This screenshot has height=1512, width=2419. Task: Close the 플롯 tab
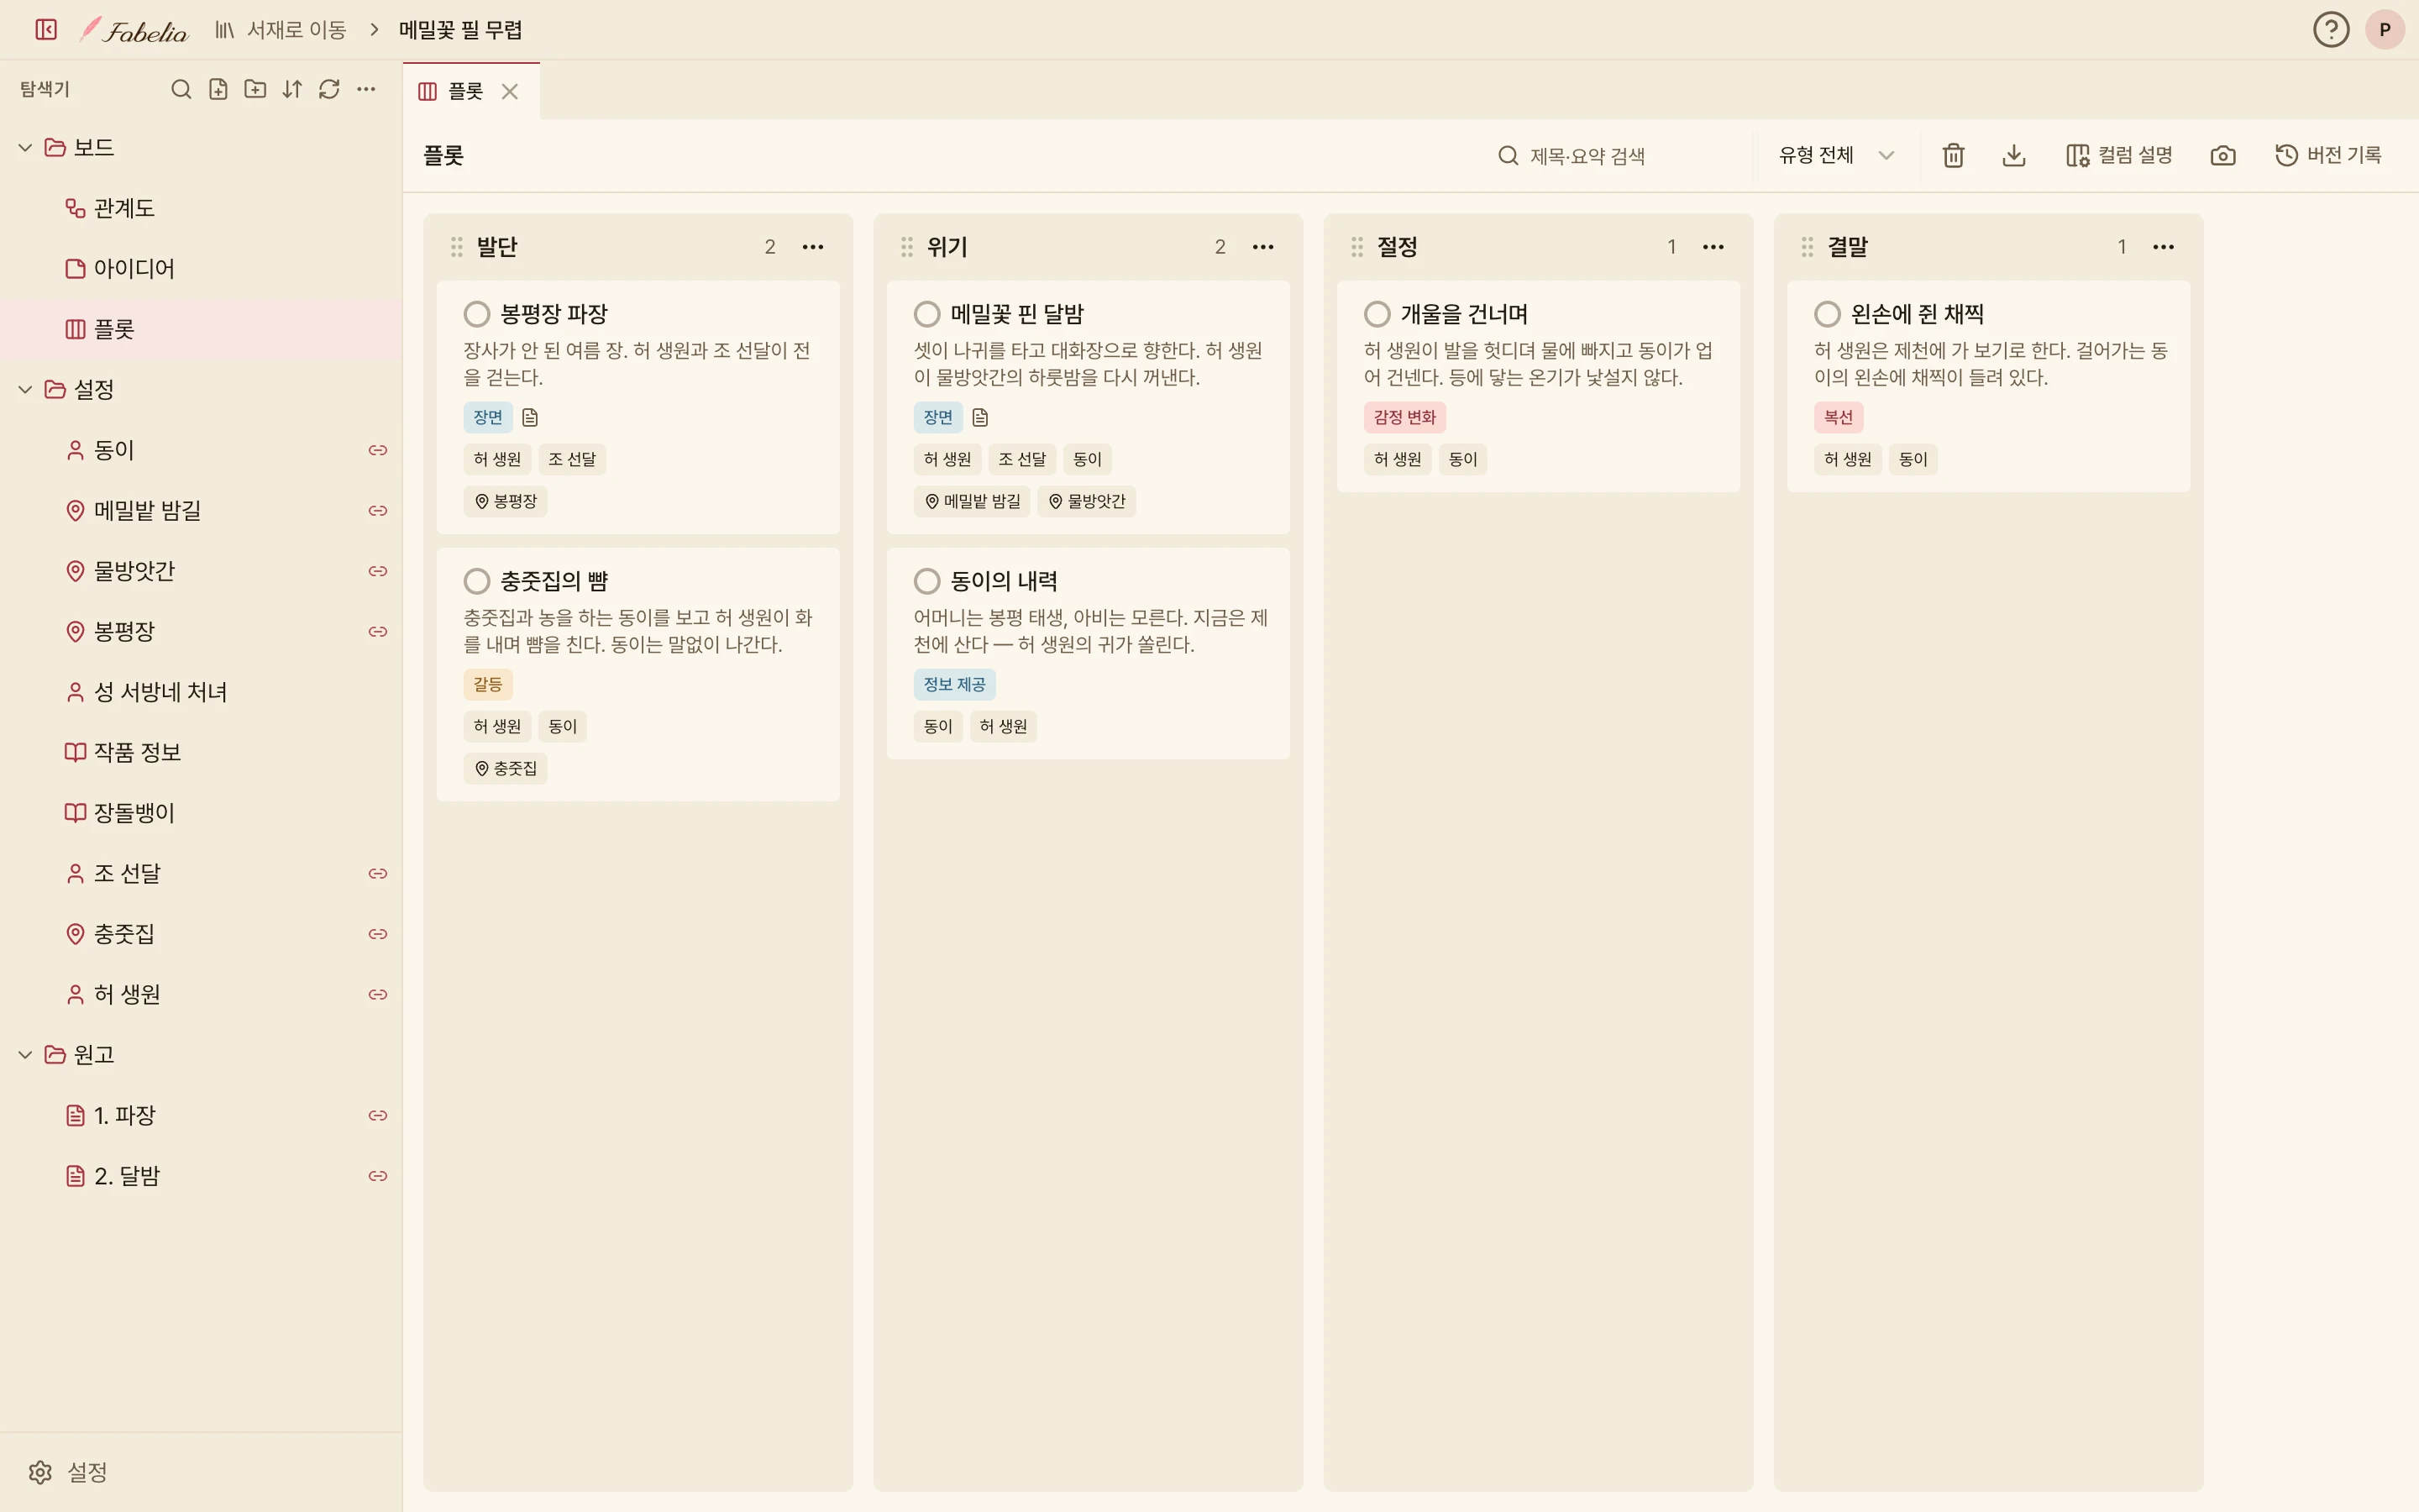pyautogui.click(x=510, y=92)
